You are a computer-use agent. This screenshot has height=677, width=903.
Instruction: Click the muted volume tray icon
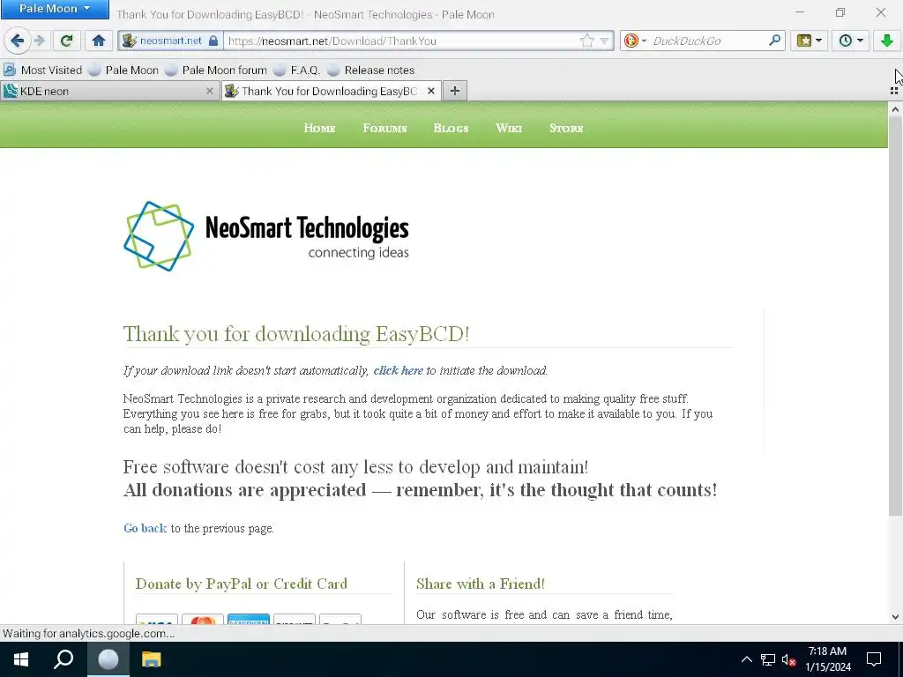coord(788,659)
